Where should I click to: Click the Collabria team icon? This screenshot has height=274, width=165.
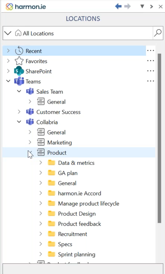[x=30, y=122]
